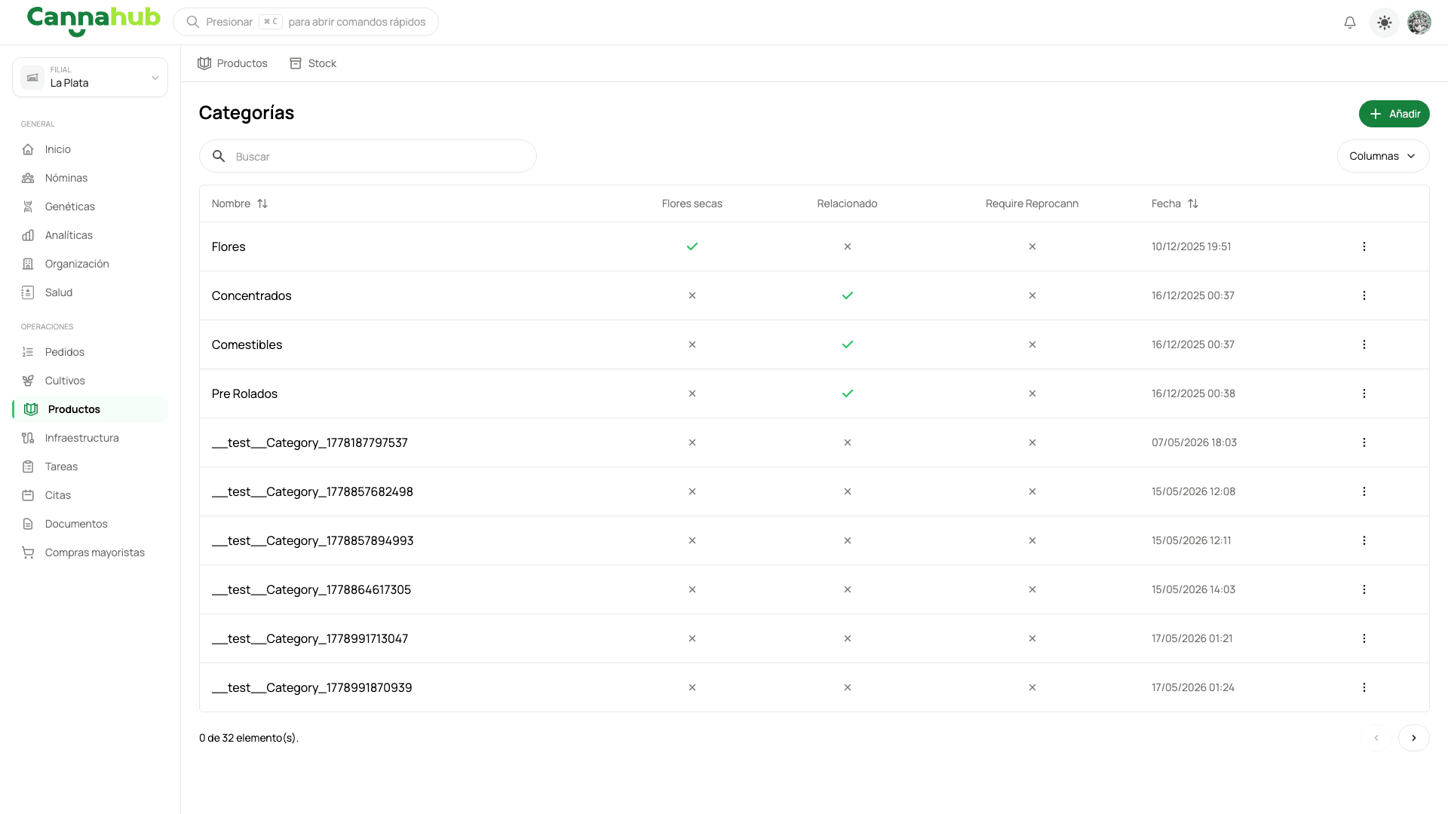
Task: Open actions menu for __test__Category_1778864617305
Action: coord(1364,589)
